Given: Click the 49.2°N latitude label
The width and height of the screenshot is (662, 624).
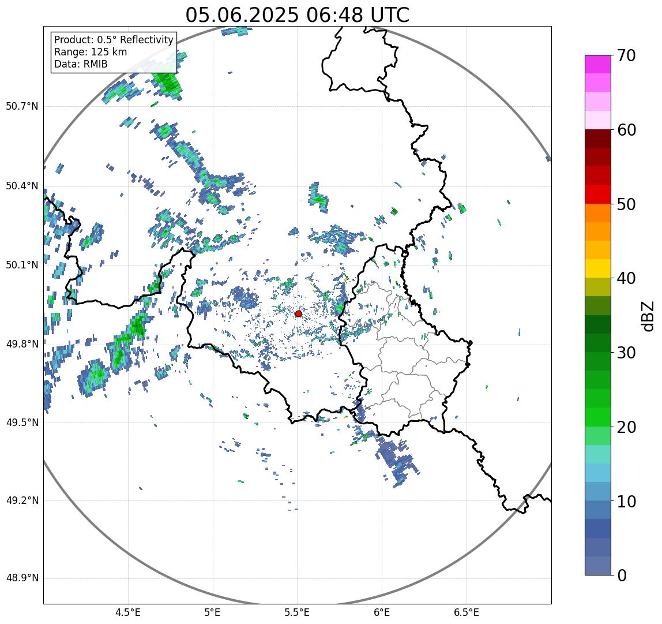Looking at the screenshot, I should (22, 500).
